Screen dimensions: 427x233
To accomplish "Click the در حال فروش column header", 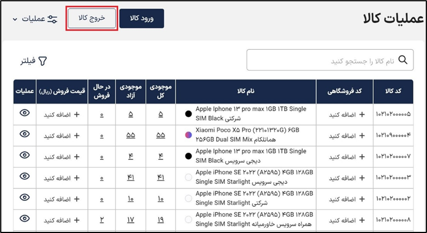I will coord(102,91).
